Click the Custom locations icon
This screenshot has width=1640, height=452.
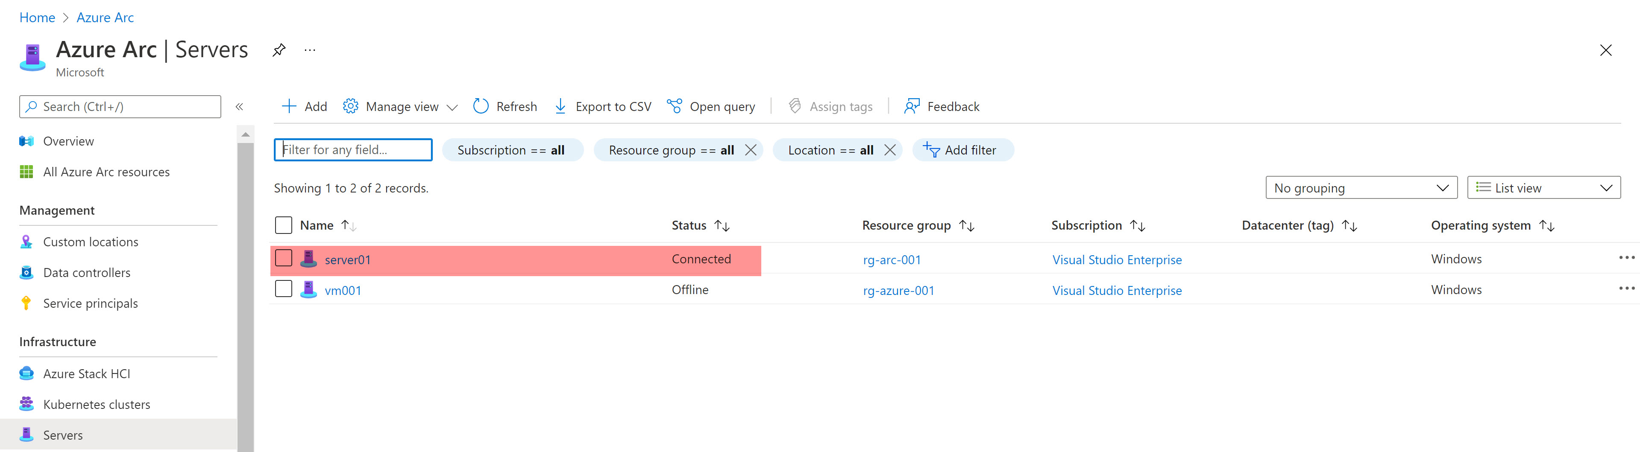coord(26,242)
